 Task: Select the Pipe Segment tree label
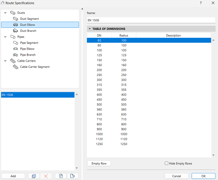click(29, 43)
